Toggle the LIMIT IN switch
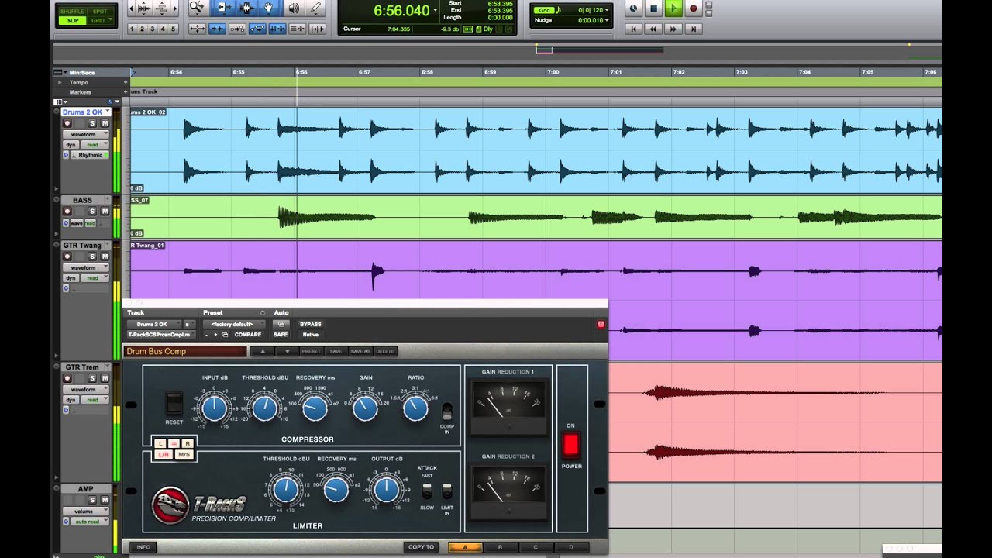Screen dimensions: 992x558 [x=447, y=491]
